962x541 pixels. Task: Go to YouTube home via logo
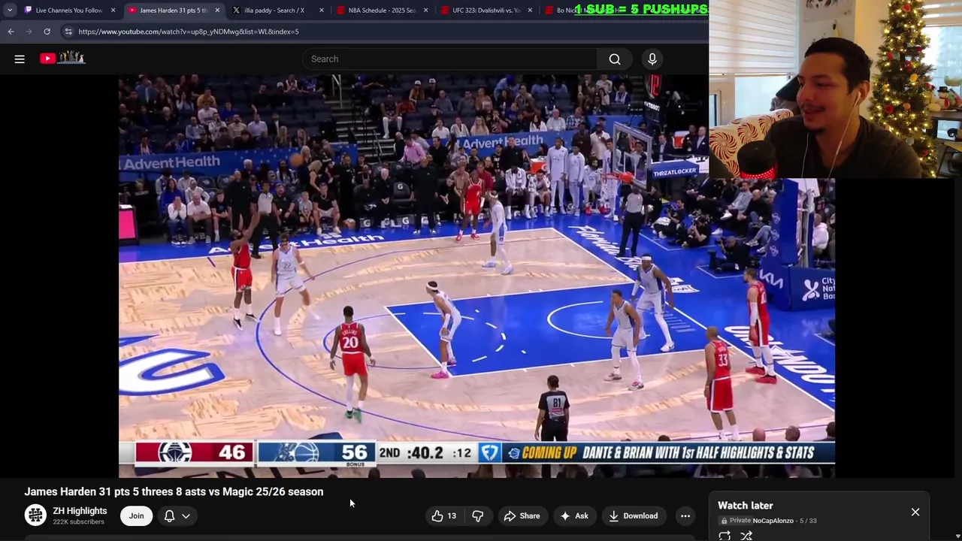[62, 58]
